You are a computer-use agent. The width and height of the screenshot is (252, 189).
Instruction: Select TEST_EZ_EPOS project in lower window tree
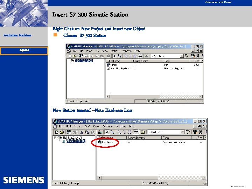72,138
